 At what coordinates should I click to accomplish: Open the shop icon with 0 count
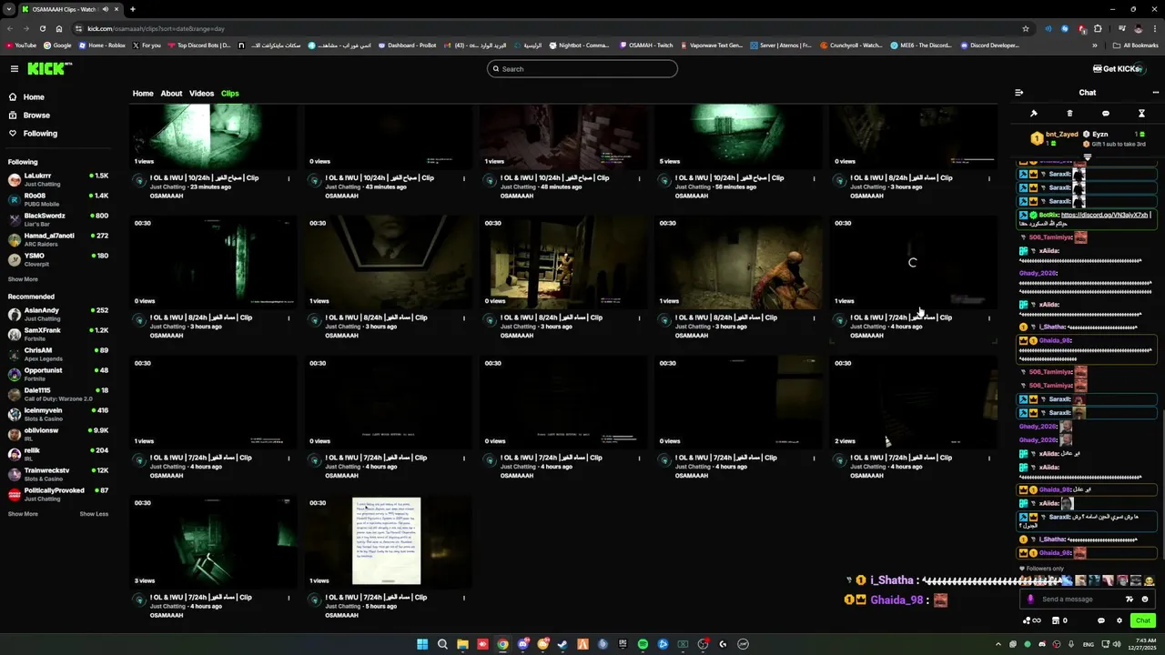click(1059, 620)
